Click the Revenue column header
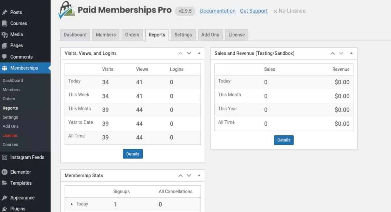Image resolution: width=391 pixels, height=212 pixels. pyautogui.click(x=341, y=69)
